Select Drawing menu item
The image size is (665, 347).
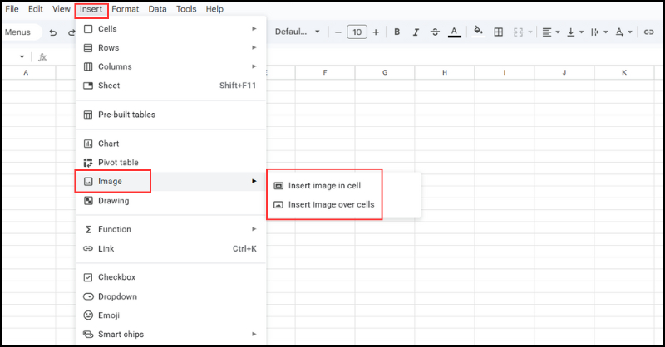pos(171,201)
